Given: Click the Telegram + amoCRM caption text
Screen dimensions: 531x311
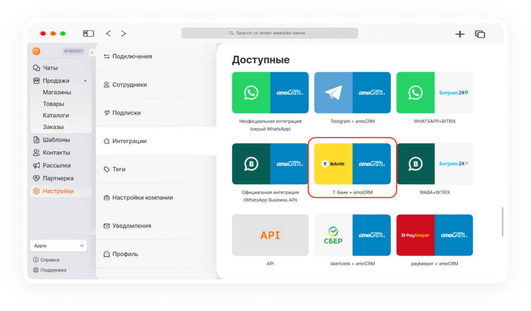Looking at the screenshot, I should point(352,121).
